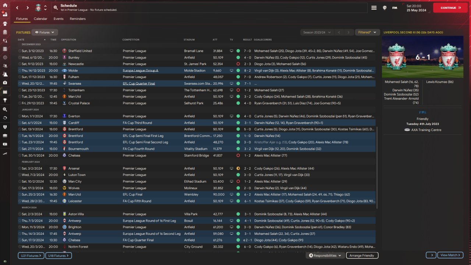Tick the Sheffield United row check circle
The image size is (471, 265).
coord(20,51)
